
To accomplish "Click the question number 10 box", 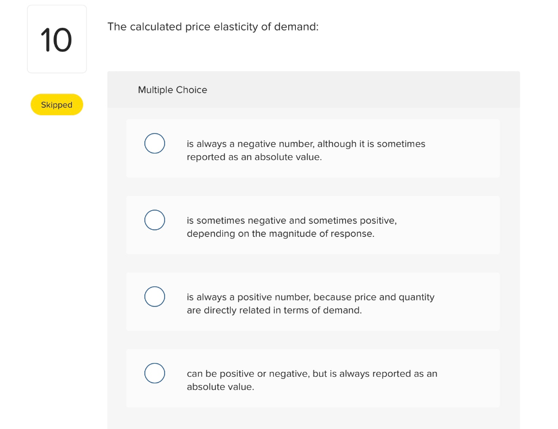I will pos(57,39).
